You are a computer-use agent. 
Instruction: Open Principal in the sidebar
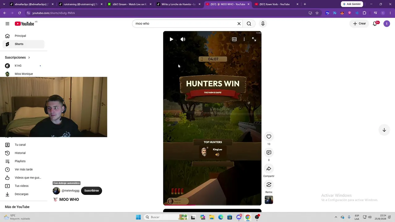[x=23, y=36]
